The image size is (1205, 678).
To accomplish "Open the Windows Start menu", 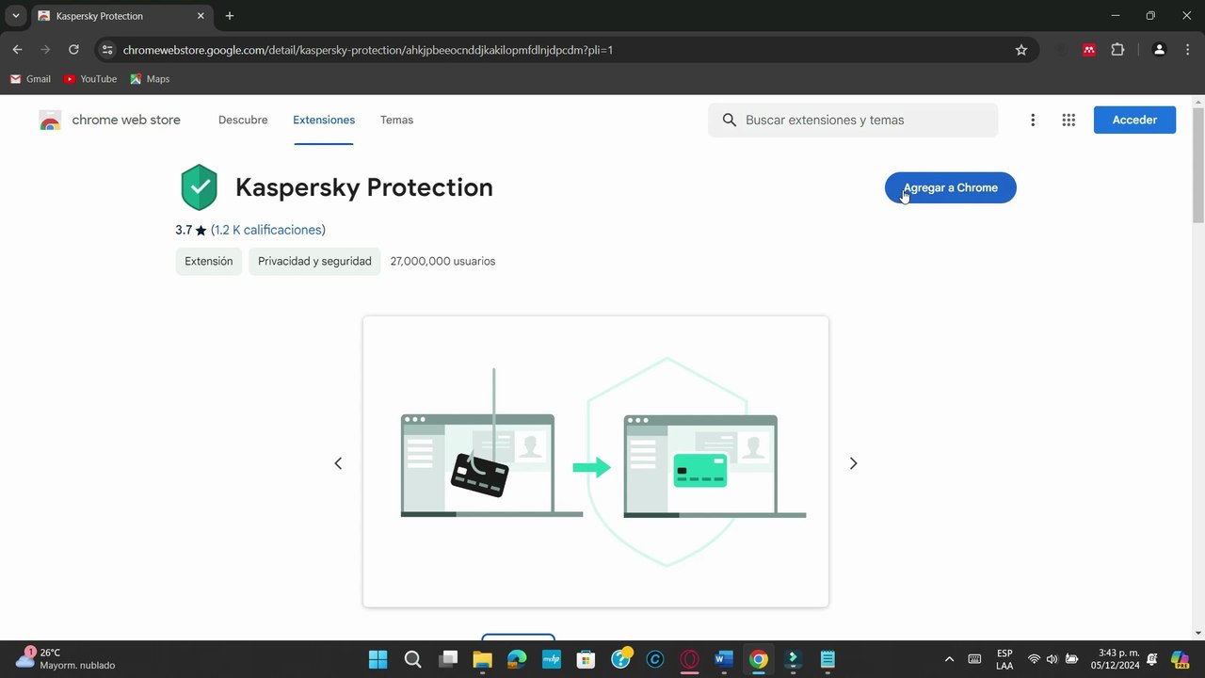I will [378, 659].
